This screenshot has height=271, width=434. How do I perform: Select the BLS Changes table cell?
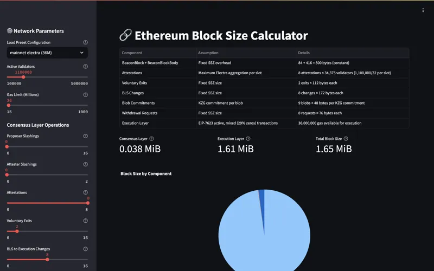click(158, 93)
